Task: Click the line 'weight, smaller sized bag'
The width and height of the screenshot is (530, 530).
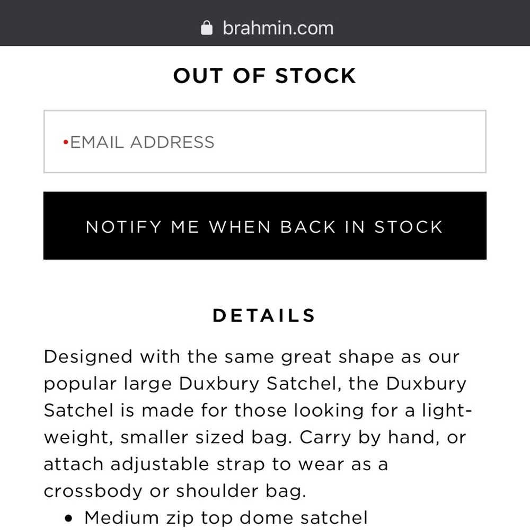Action: coord(255,437)
